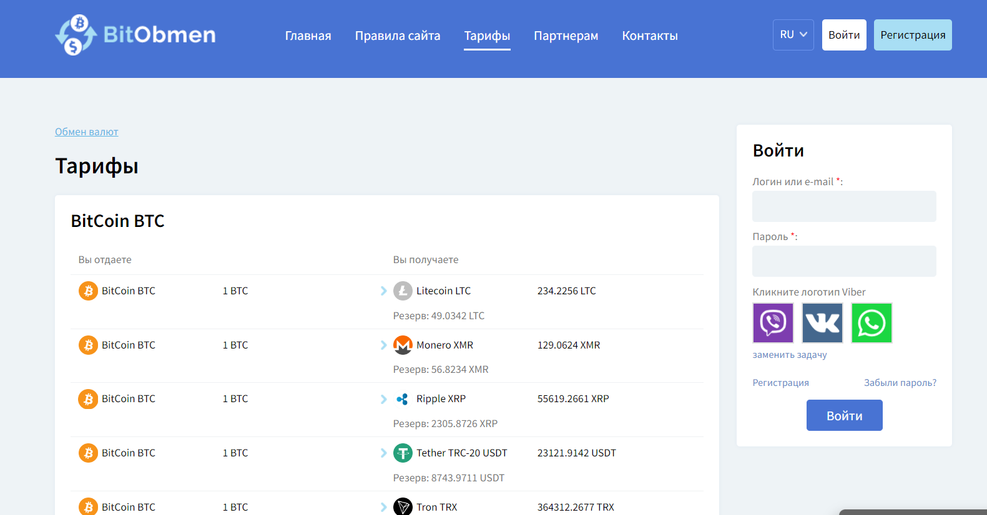
Task: Click the Bitcoin icon in the Ripple row
Action: click(88, 399)
